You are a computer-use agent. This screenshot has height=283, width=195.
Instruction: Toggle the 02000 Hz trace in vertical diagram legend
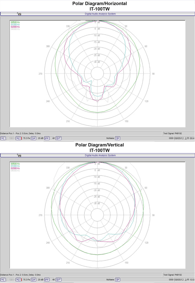[x=15, y=168]
